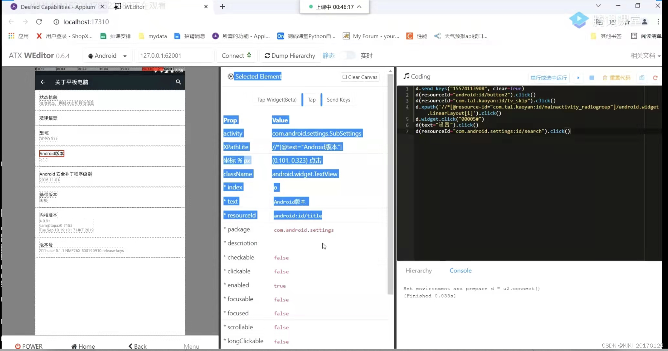
Task: Click the Send Keys button
Action: 338,100
